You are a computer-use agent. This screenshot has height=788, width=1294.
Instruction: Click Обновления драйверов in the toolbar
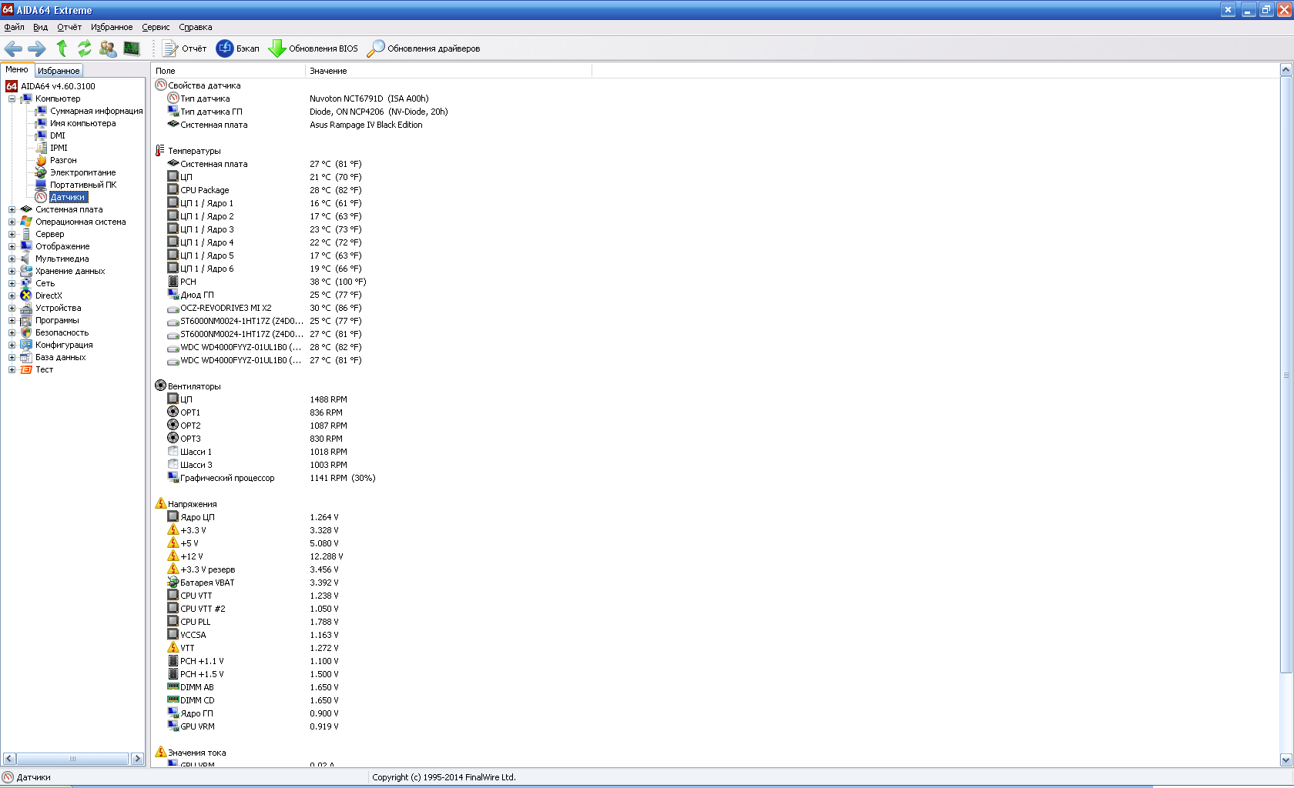click(x=423, y=48)
